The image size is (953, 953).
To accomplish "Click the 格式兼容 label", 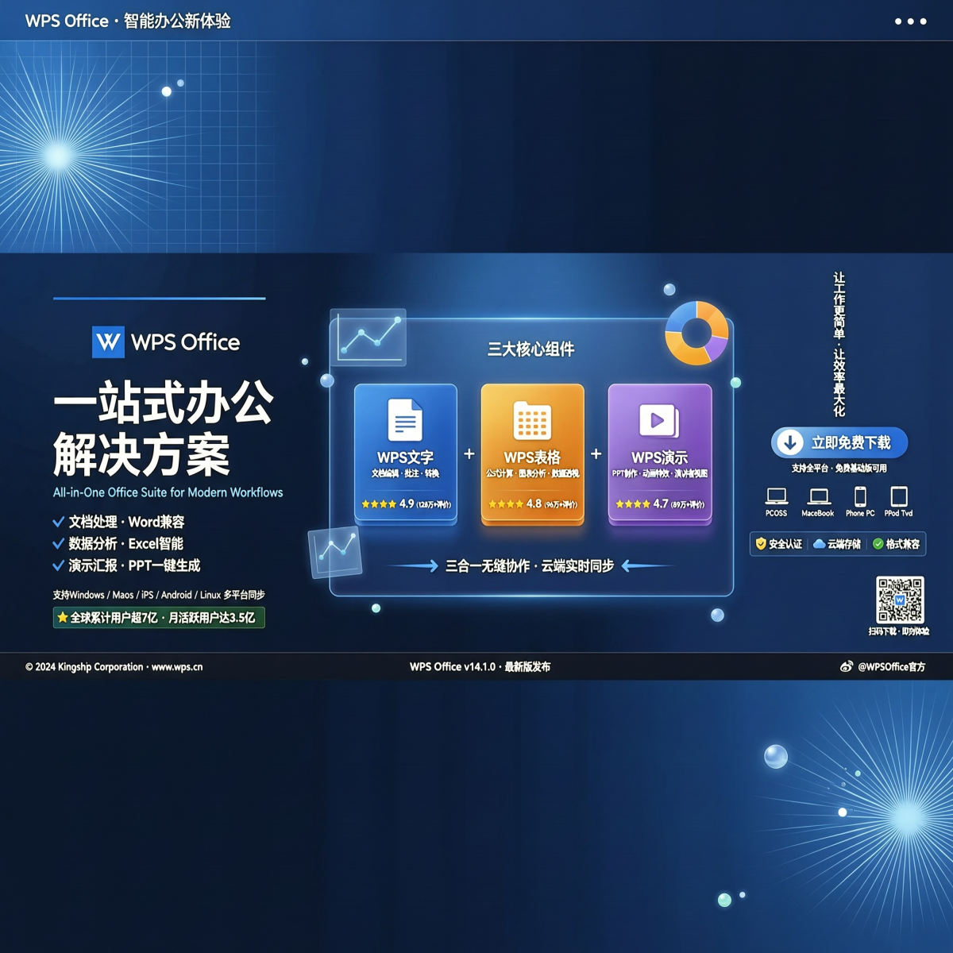I will (x=903, y=544).
